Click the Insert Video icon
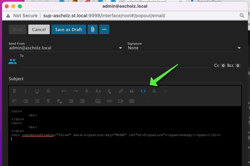The image size is (250, 166). (121, 101)
